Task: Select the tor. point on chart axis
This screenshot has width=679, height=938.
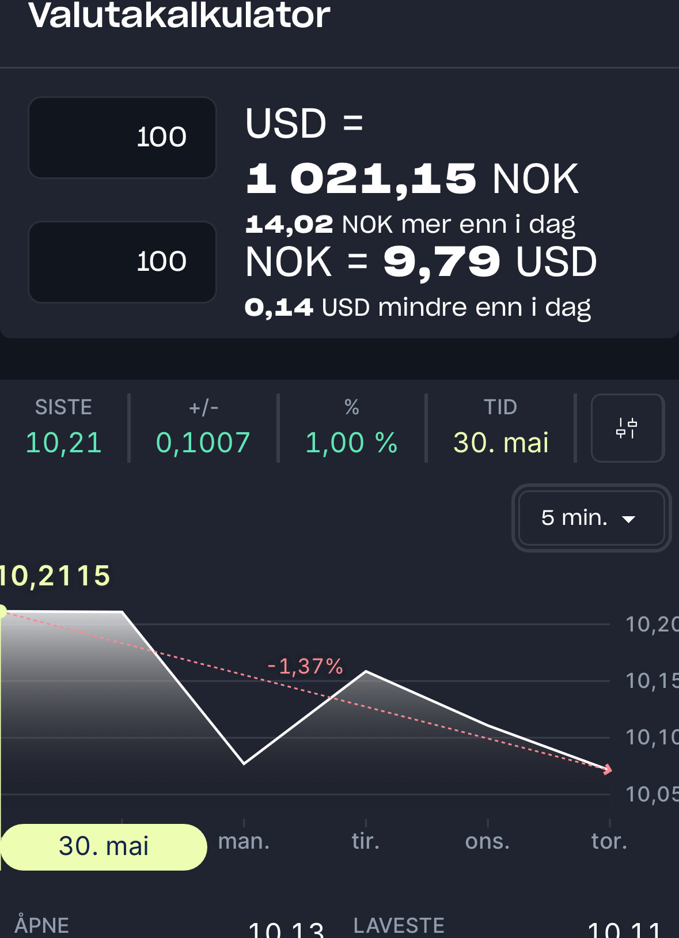Action: (609, 841)
